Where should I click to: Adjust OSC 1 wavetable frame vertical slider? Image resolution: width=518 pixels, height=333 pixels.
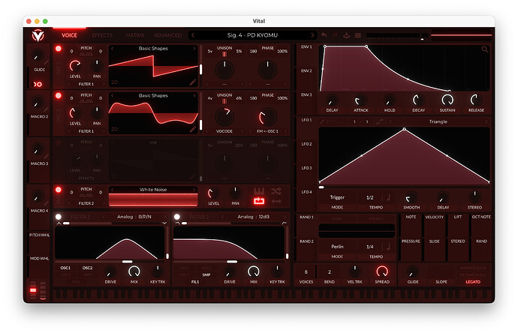[201, 70]
